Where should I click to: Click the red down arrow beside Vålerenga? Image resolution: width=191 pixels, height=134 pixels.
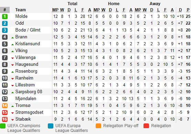click(x=12, y=58)
